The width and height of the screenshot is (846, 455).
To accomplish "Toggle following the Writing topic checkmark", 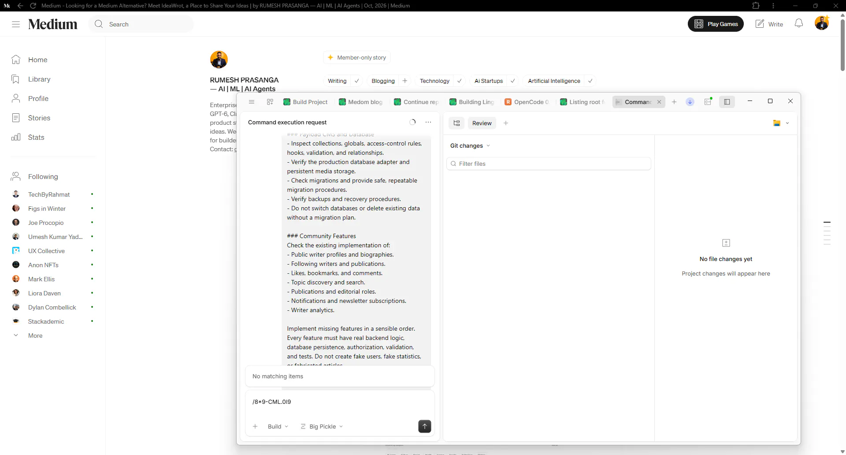I will pos(357,81).
